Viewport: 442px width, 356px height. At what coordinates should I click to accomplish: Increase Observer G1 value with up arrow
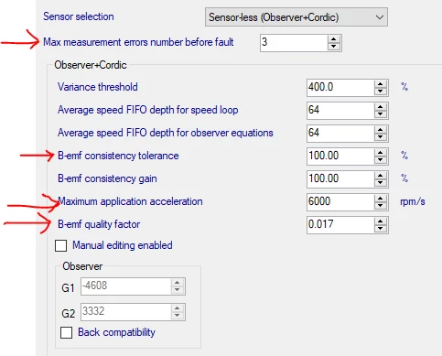(x=178, y=283)
